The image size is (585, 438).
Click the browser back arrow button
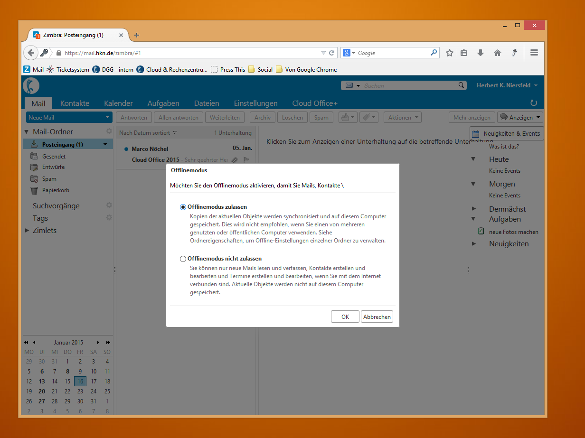click(30, 53)
